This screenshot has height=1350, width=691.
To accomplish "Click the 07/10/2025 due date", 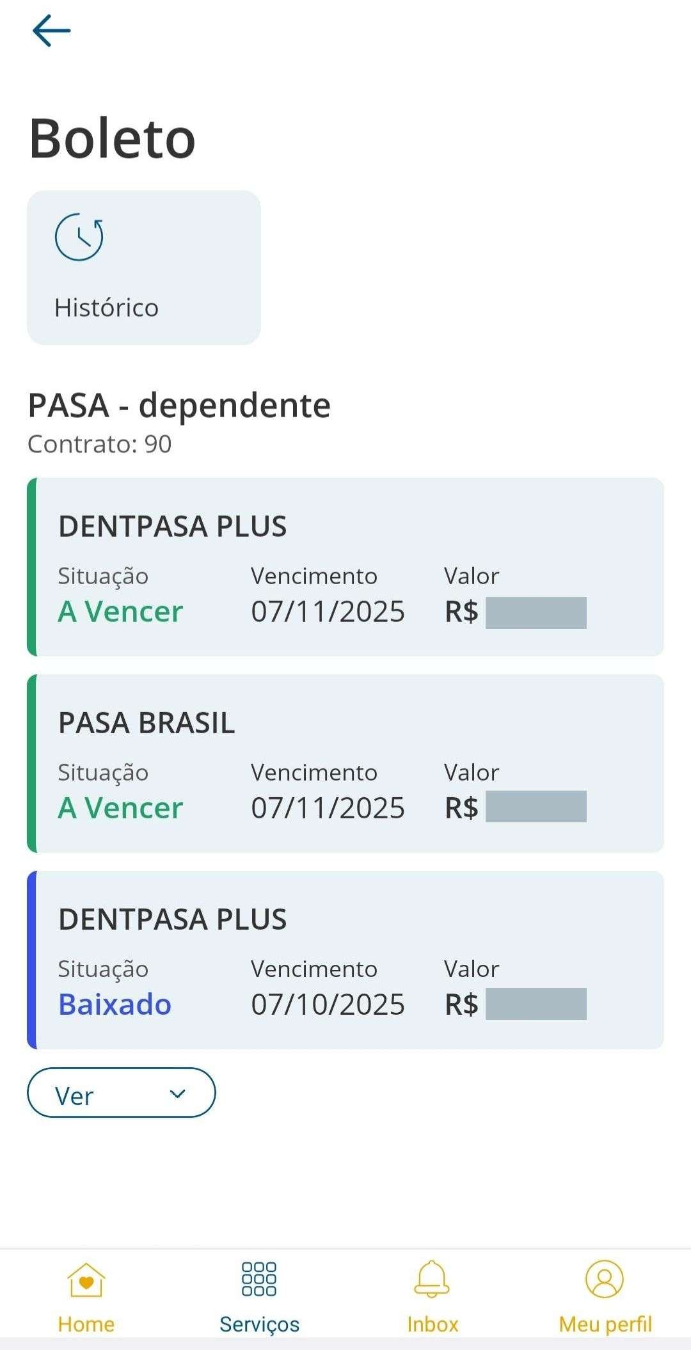I will (x=328, y=1005).
